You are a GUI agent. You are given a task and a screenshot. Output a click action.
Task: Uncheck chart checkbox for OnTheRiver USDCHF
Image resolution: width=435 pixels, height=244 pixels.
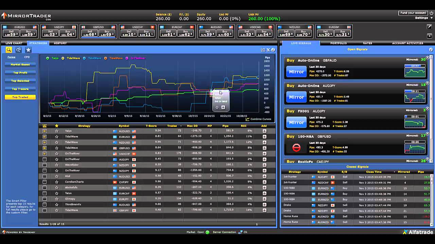45,154
